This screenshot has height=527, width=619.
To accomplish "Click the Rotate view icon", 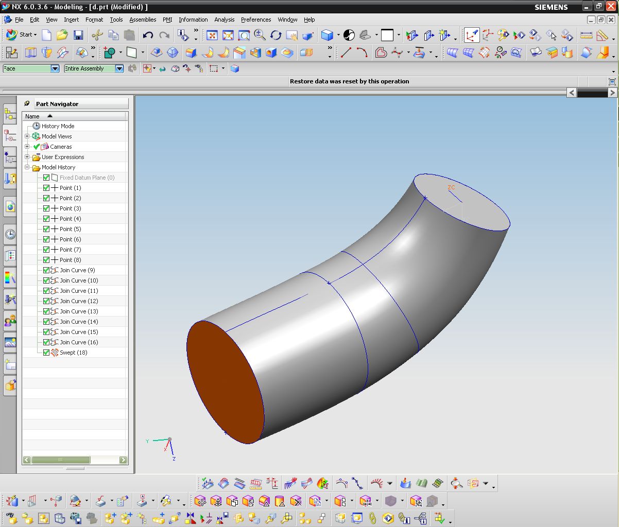I will (276, 35).
